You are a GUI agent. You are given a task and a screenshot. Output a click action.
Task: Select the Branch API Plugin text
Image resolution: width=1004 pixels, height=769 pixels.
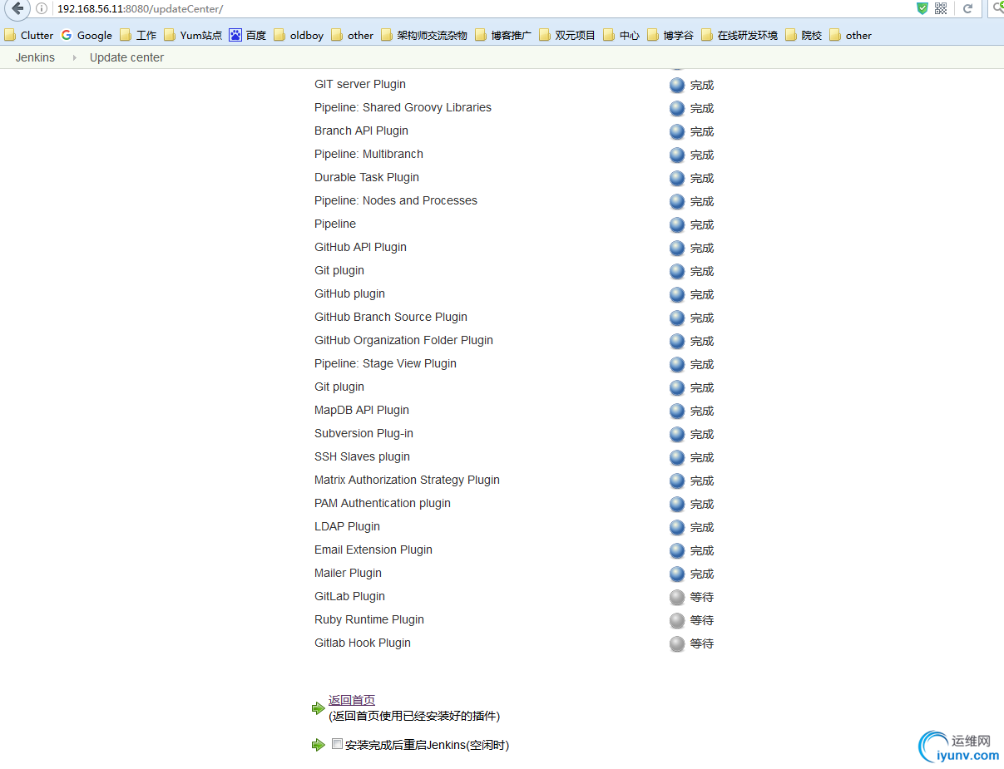361,131
